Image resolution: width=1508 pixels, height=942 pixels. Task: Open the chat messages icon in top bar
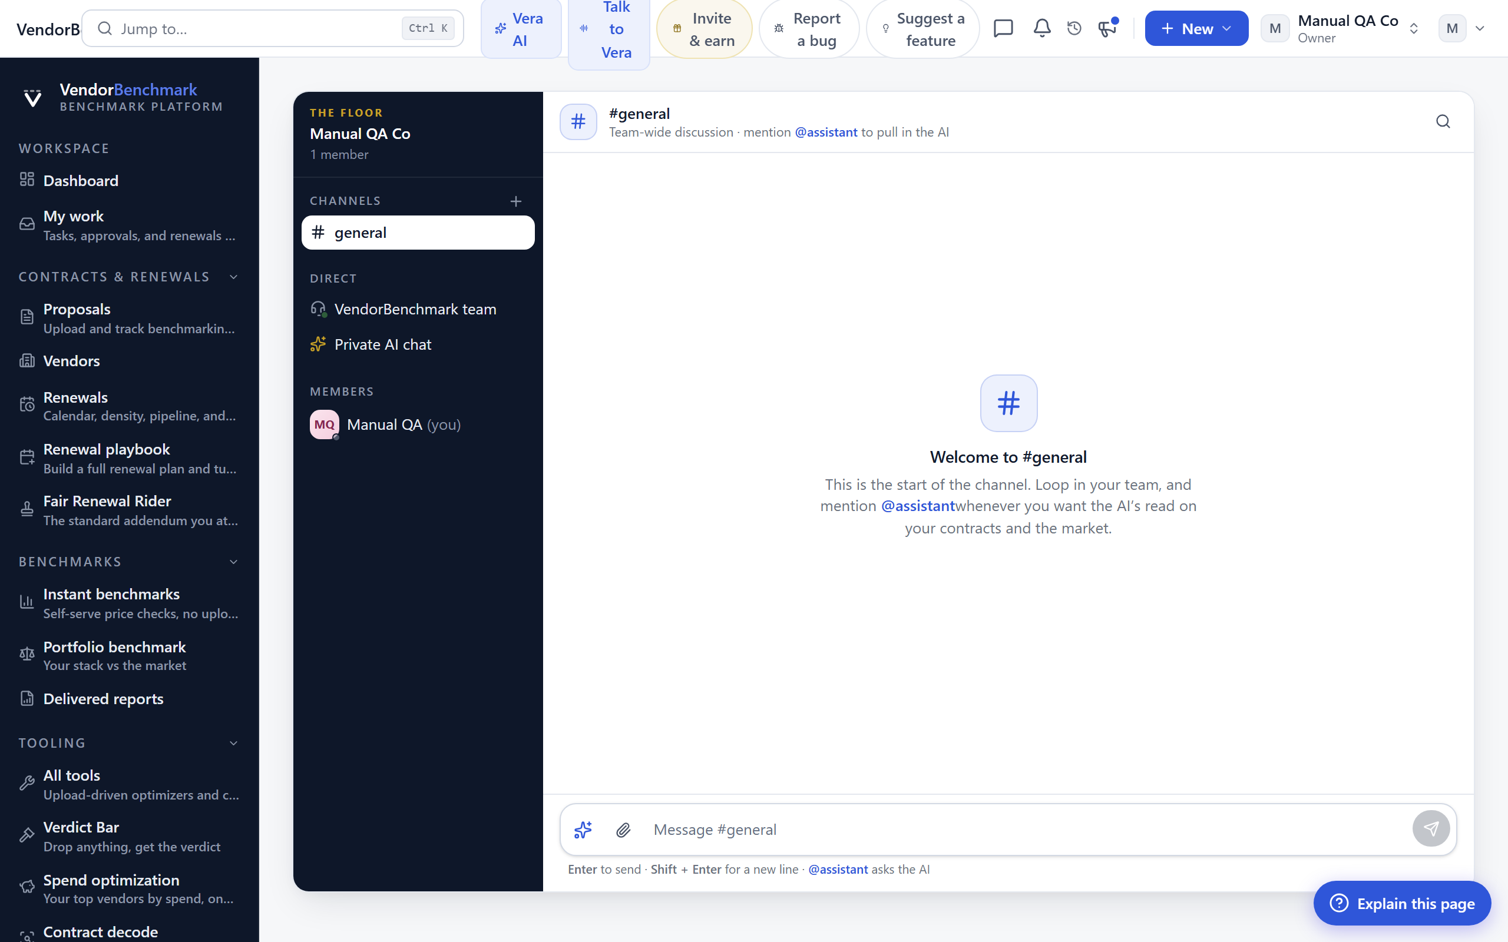pos(1003,28)
